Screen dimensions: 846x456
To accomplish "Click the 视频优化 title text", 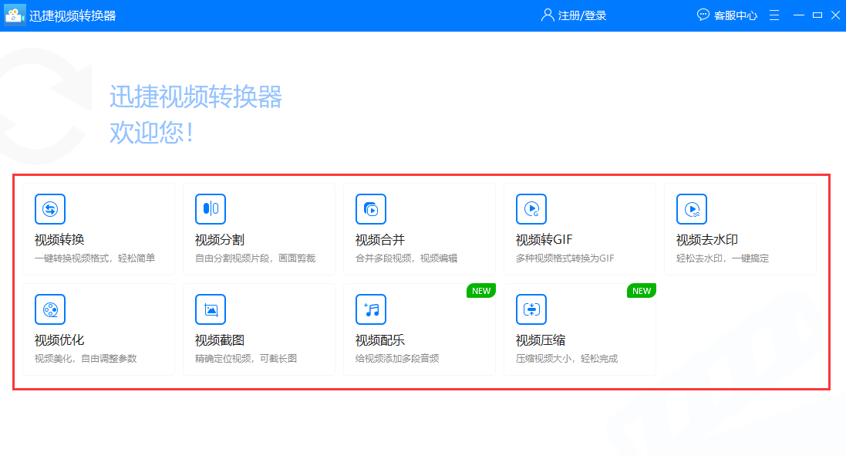I will click(59, 340).
